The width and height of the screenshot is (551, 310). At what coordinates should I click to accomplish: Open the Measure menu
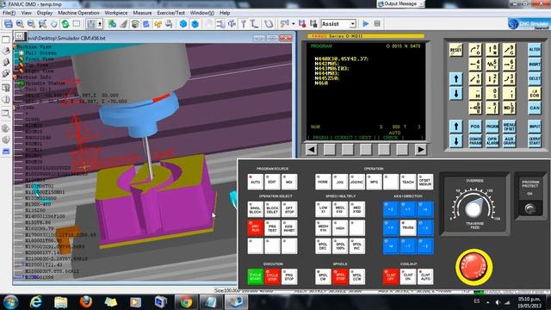click(142, 13)
